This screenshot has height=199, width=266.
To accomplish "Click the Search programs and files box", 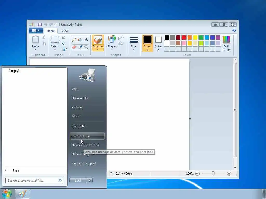I will click(34, 181).
